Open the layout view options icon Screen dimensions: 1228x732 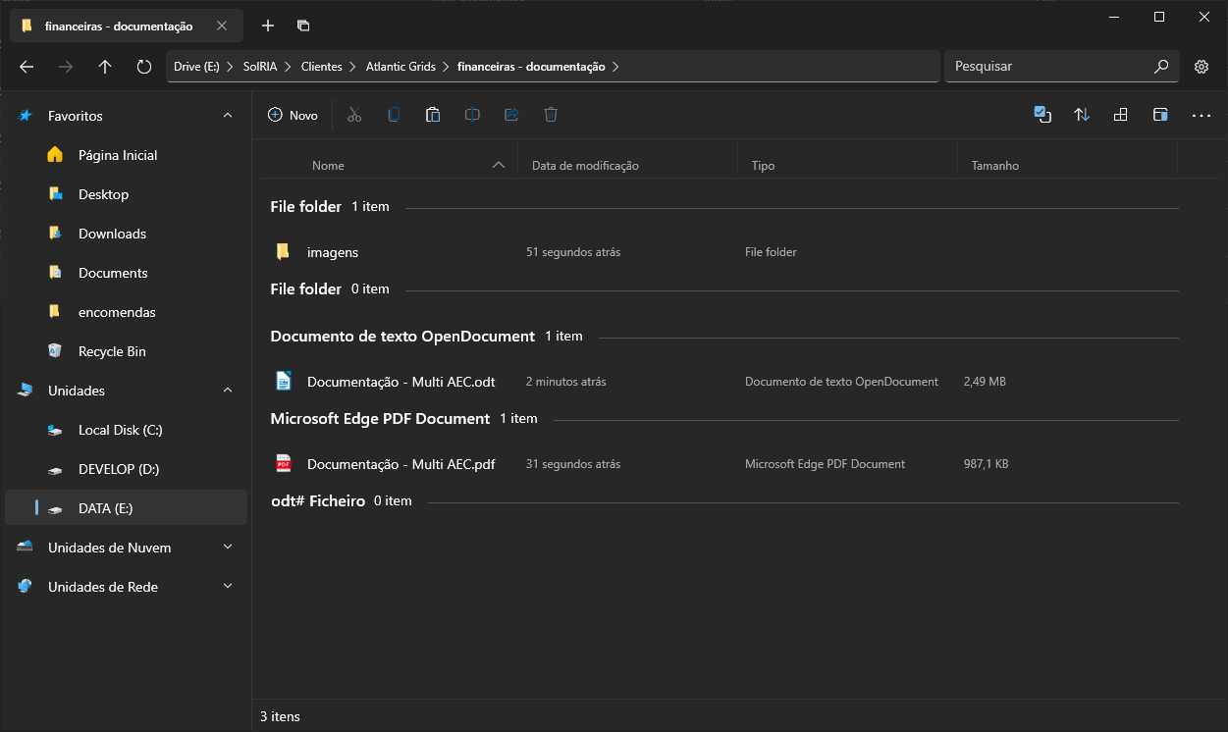pos(1121,115)
